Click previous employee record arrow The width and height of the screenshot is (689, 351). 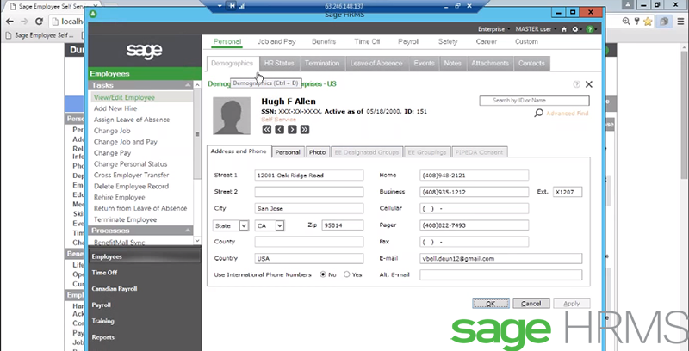point(280,130)
